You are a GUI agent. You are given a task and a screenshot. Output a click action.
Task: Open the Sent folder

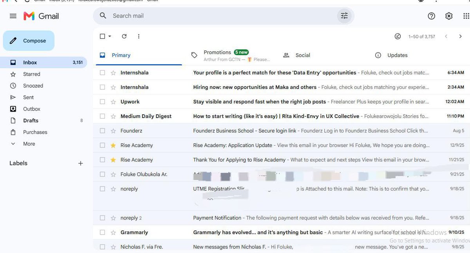pos(28,97)
